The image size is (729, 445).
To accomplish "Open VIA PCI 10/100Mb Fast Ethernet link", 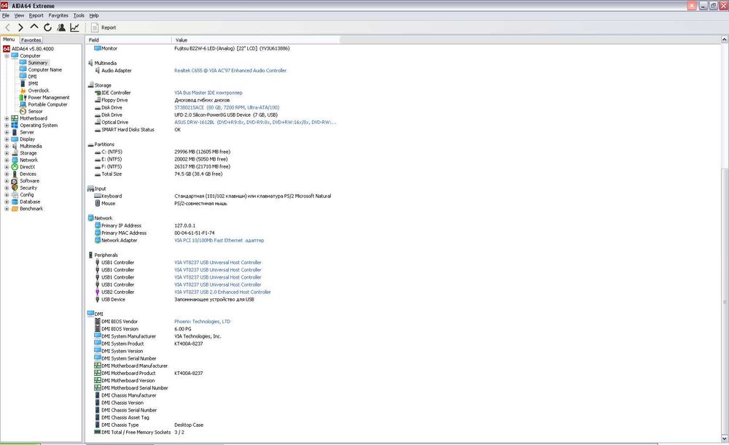I will click(219, 240).
